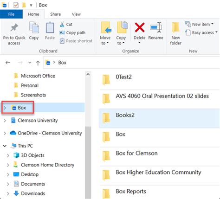
Task: Select the Books2 folder
Action: point(159,118)
